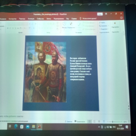Switch to reading view

click(99, 122)
